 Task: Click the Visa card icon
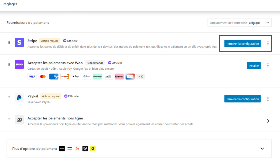click(32, 77)
